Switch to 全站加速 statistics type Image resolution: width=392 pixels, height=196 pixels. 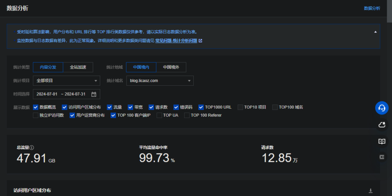pyautogui.click(x=78, y=67)
